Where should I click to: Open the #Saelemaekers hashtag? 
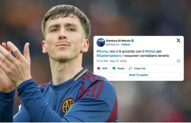pyautogui.click(x=108, y=56)
